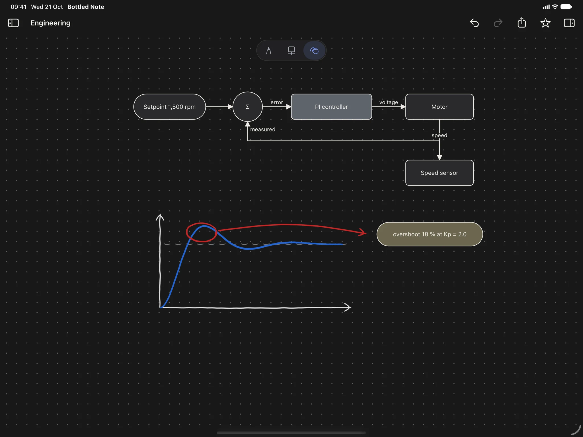Redo the undone action
Image resolution: width=583 pixels, height=437 pixels.
[x=498, y=23]
